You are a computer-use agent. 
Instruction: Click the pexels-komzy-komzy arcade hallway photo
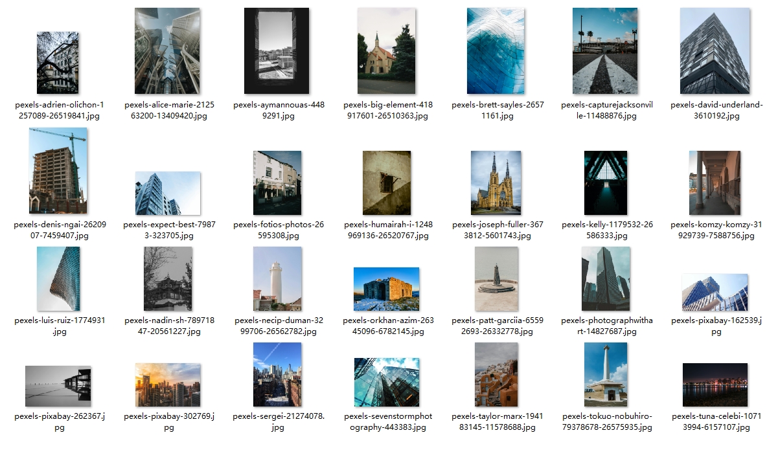pos(715,183)
